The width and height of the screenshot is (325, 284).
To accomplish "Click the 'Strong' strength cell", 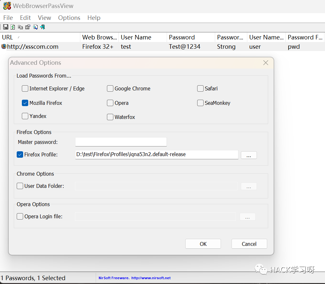I will [226, 46].
